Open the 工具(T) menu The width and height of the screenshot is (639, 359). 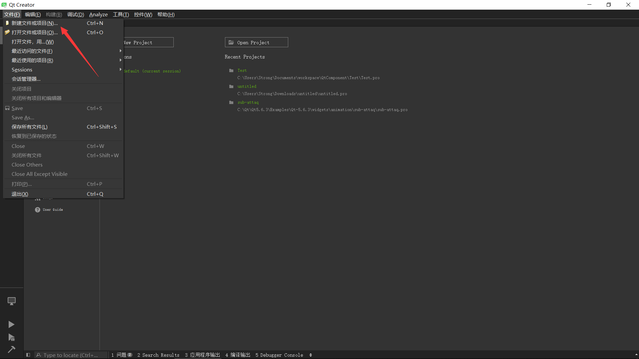point(121,14)
